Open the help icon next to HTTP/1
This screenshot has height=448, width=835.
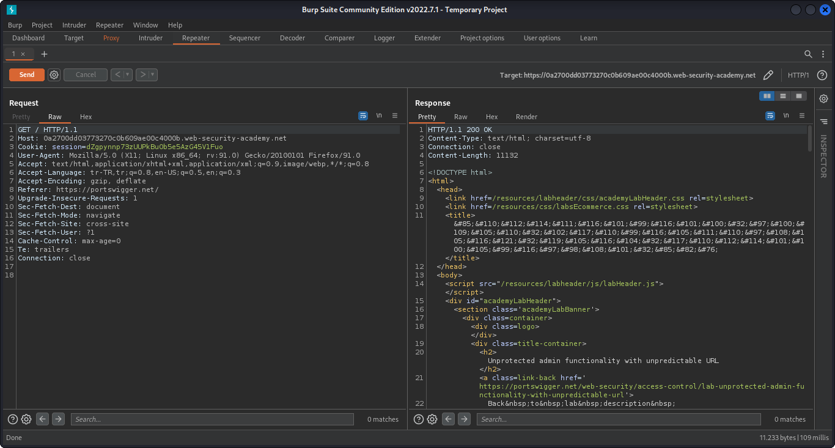point(822,75)
